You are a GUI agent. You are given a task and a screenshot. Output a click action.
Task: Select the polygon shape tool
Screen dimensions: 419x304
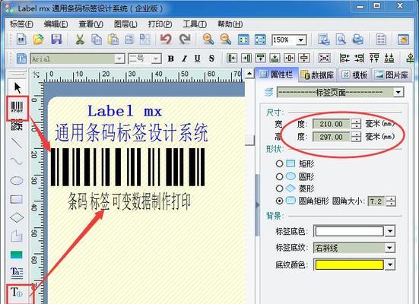[x=17, y=236]
